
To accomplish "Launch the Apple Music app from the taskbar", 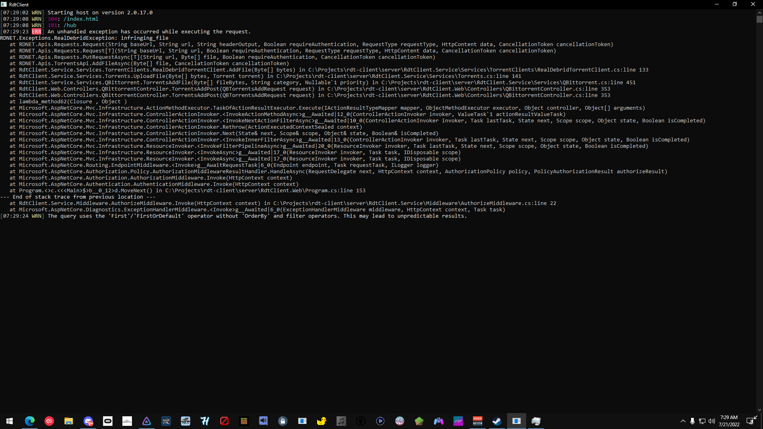I will (341, 421).
